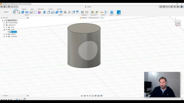Click the Assemble New Component icon

click(83, 12)
